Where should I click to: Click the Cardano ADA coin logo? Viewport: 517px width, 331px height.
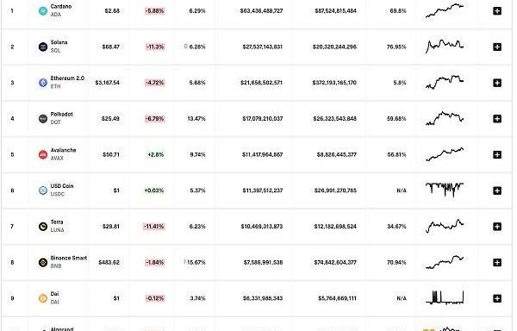[x=43, y=11]
